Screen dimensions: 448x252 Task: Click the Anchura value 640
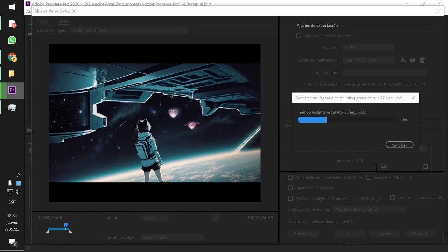click(359, 161)
